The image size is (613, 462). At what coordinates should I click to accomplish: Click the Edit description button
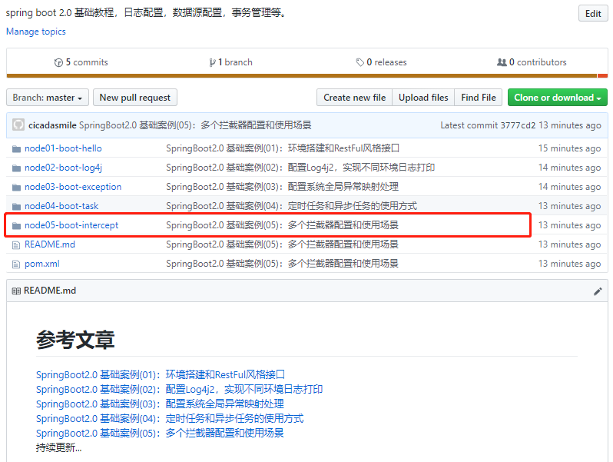[x=593, y=14]
